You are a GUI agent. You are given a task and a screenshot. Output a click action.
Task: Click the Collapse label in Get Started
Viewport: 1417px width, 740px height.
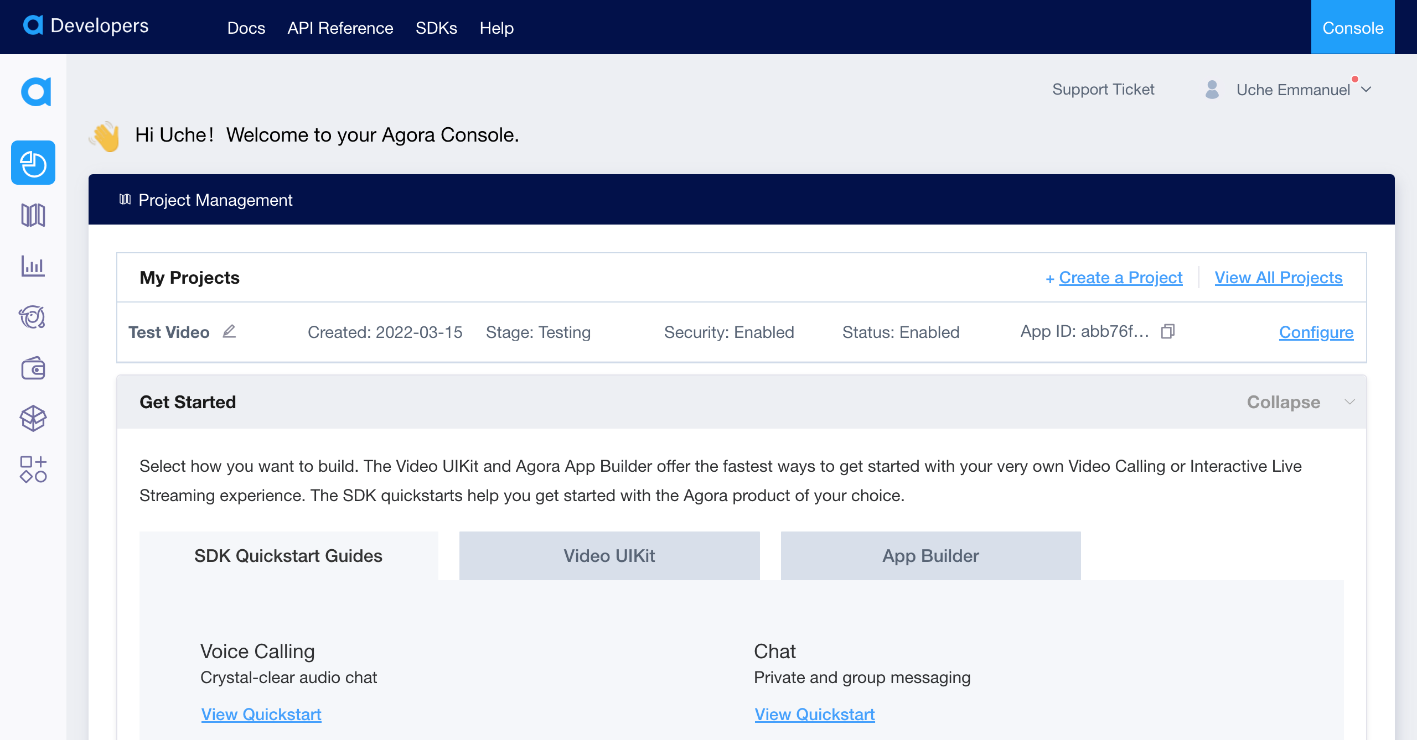click(x=1284, y=402)
